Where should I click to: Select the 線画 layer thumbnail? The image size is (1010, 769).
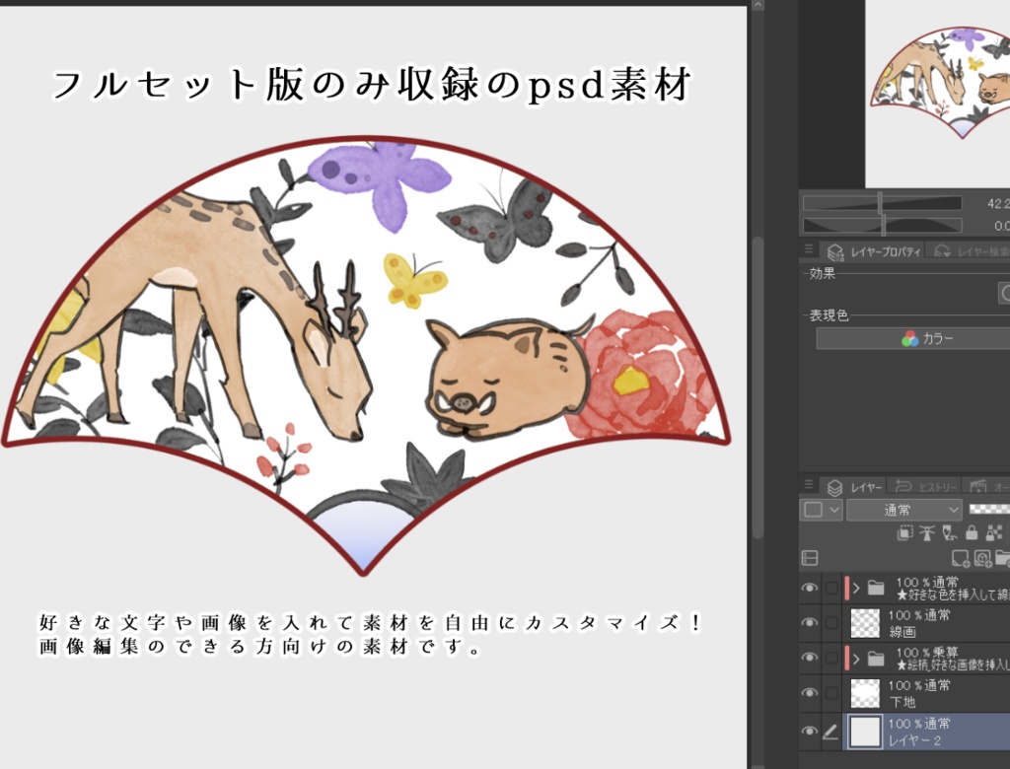tap(865, 623)
